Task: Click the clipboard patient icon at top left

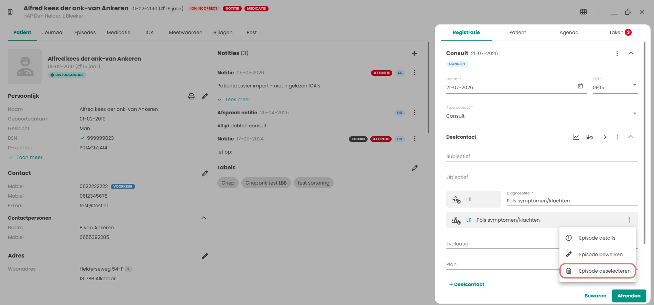Action: coord(10,12)
